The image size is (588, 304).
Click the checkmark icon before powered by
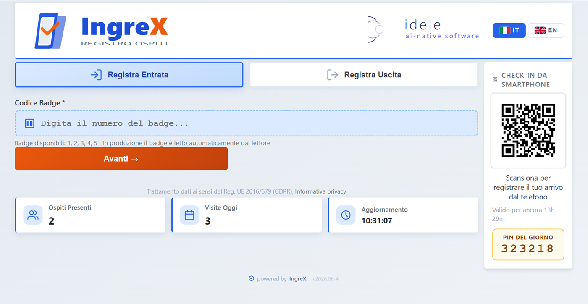251,278
